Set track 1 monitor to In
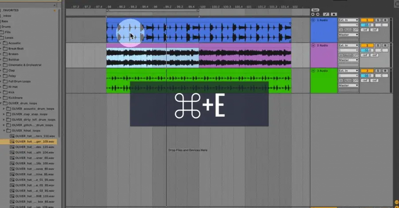Image resolution: width=399 pixels, height=208 pixels. tap(341, 30)
